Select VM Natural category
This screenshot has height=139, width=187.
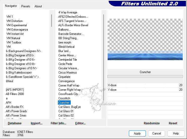coord(13,38)
